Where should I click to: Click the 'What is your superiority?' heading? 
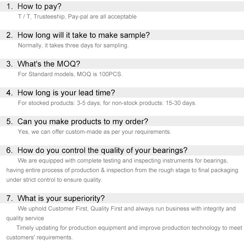point(61,198)
